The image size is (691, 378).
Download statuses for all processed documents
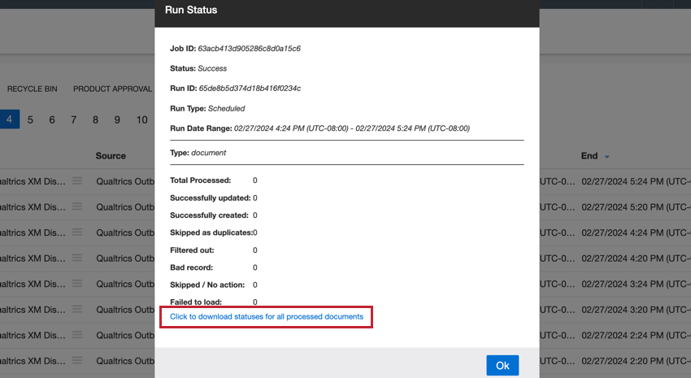click(266, 316)
